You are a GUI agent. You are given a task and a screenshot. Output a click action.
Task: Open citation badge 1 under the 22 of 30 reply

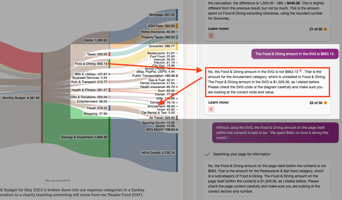click(x=211, y=109)
